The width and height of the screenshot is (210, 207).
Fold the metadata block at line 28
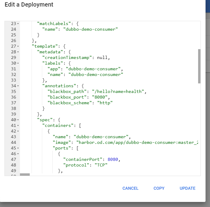(x=18, y=52)
